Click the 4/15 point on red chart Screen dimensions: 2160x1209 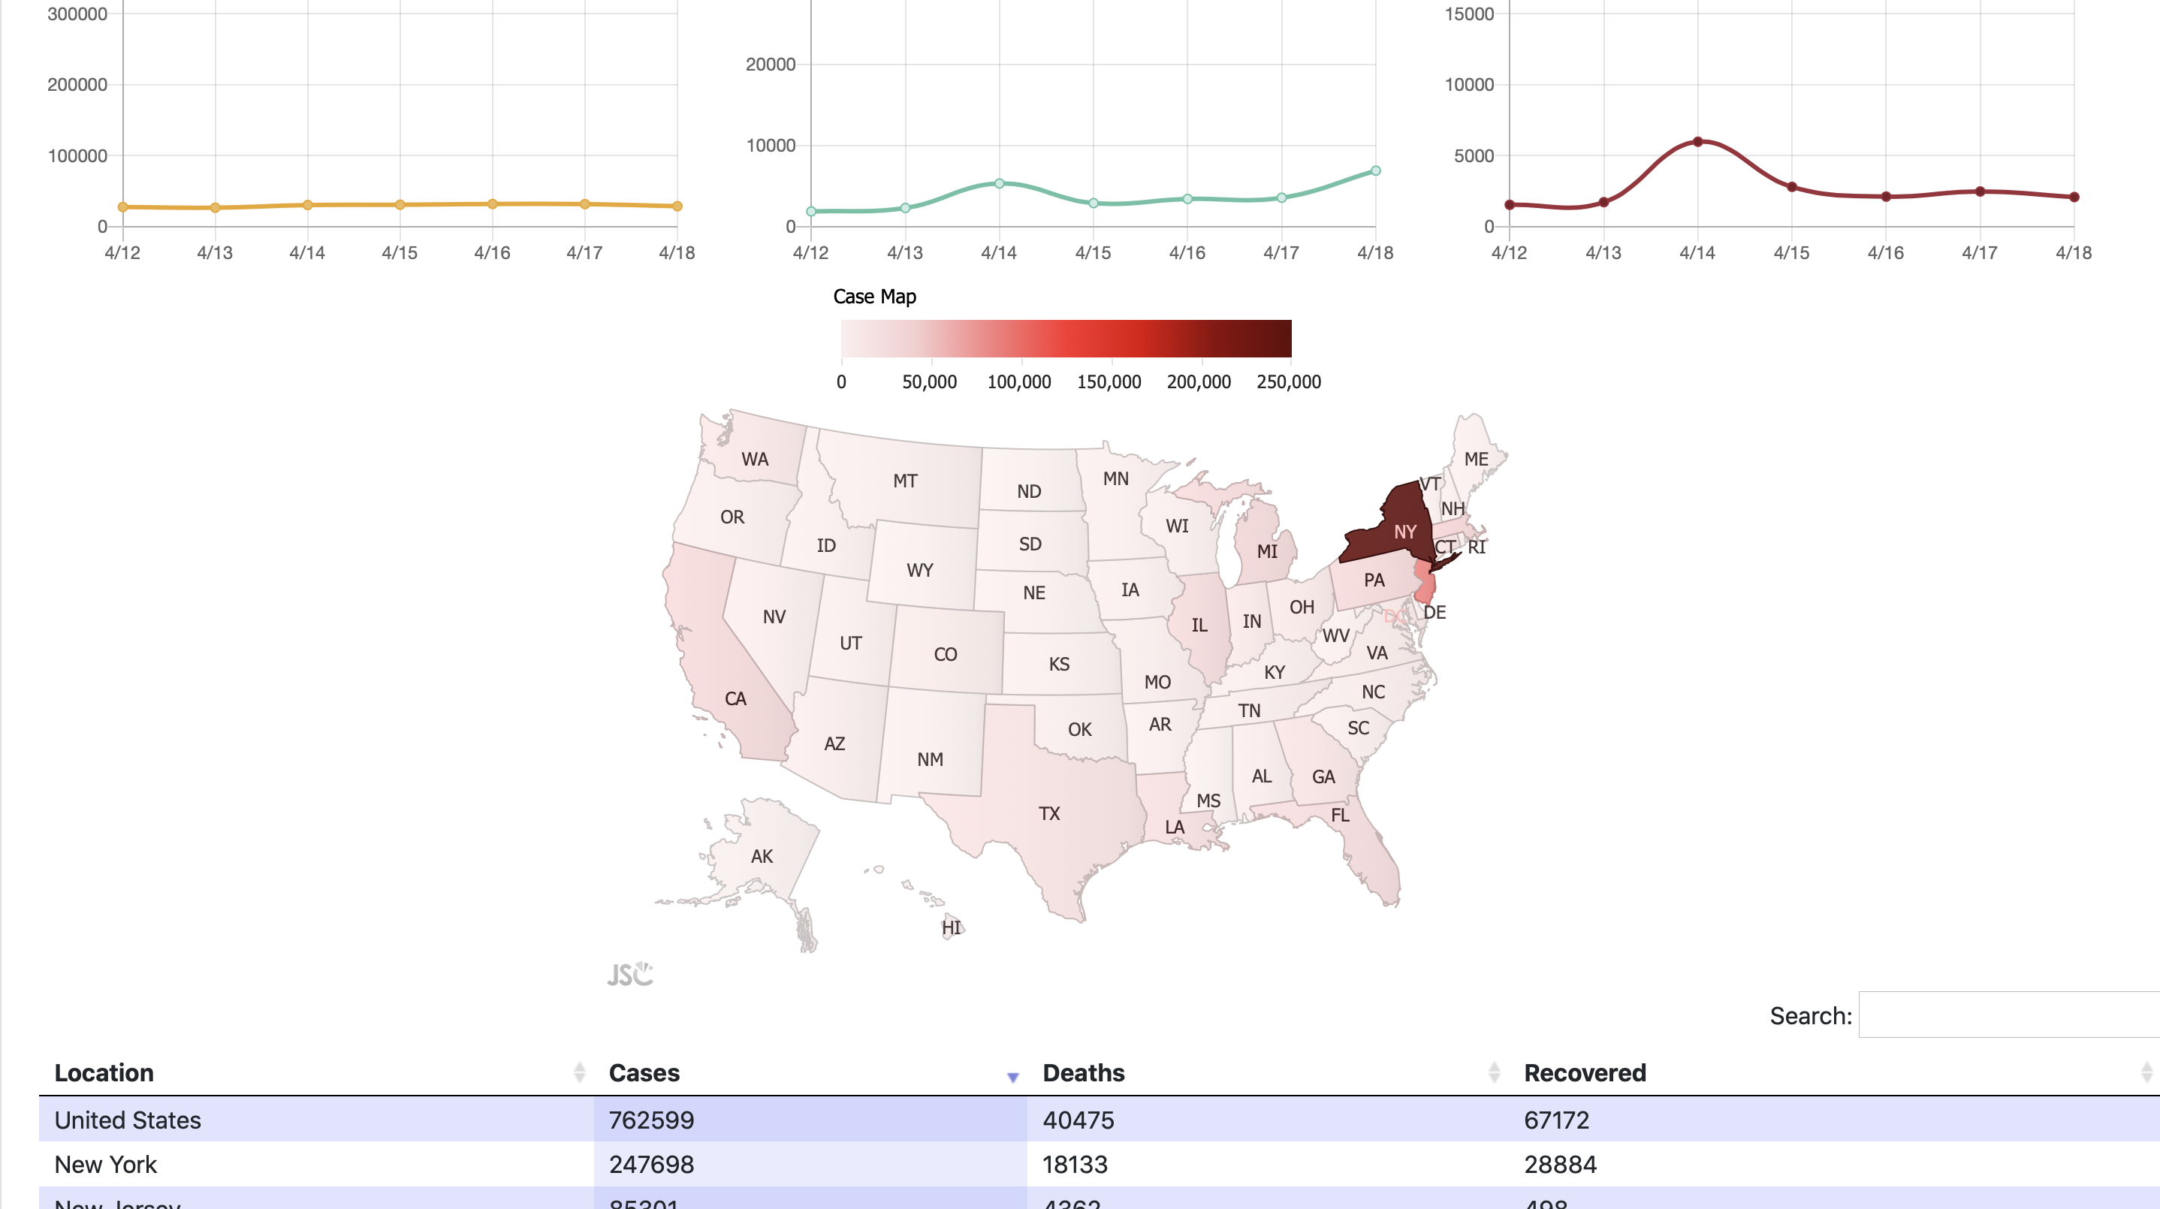[1792, 187]
